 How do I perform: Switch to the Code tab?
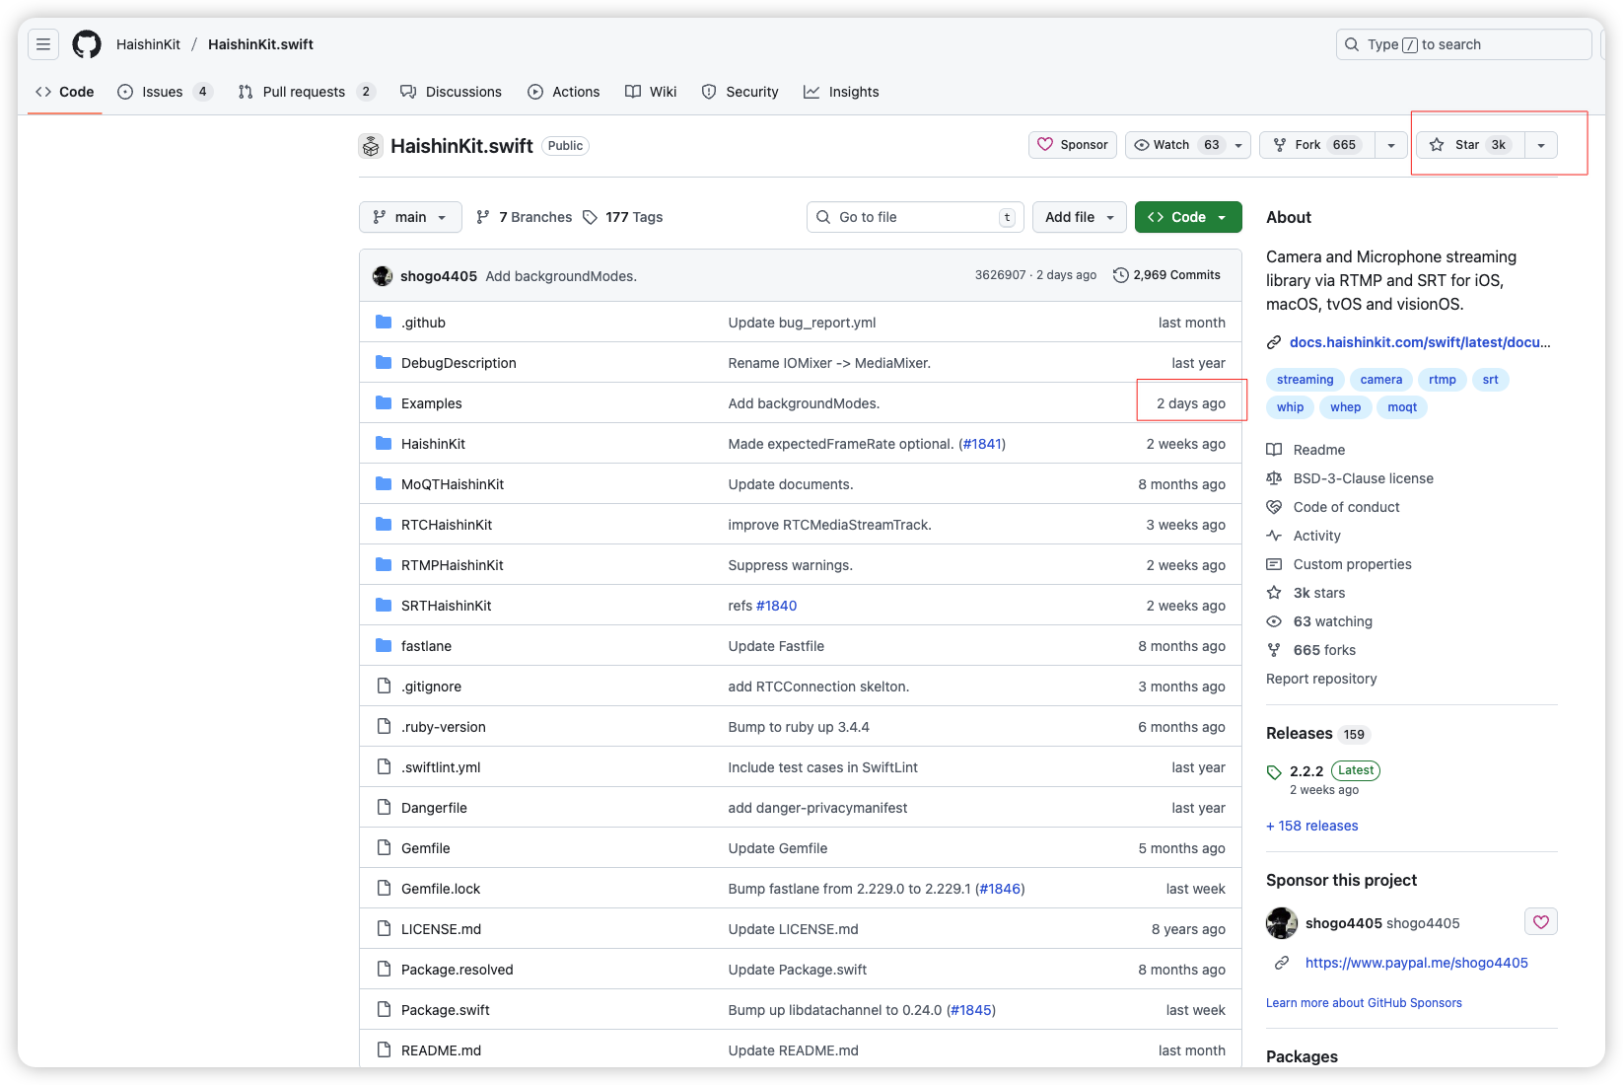tap(65, 92)
